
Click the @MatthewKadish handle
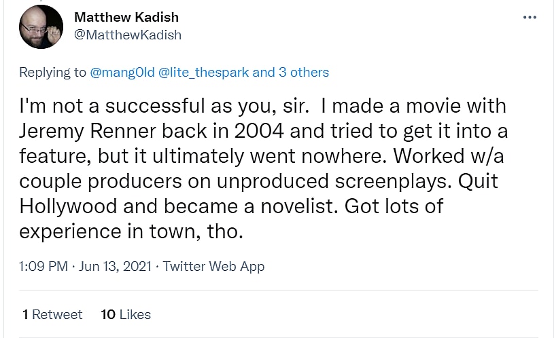(x=127, y=34)
